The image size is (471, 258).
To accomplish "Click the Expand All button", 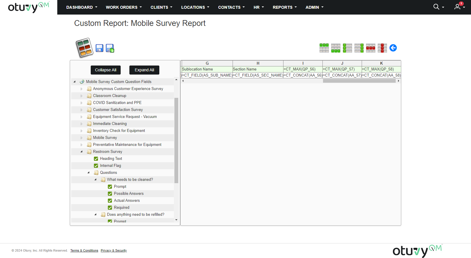I will coord(144,70).
